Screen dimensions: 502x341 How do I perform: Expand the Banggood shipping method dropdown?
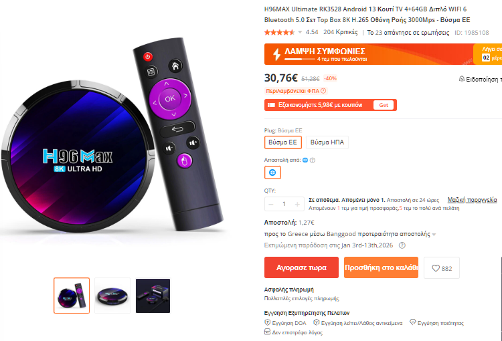coord(434,235)
